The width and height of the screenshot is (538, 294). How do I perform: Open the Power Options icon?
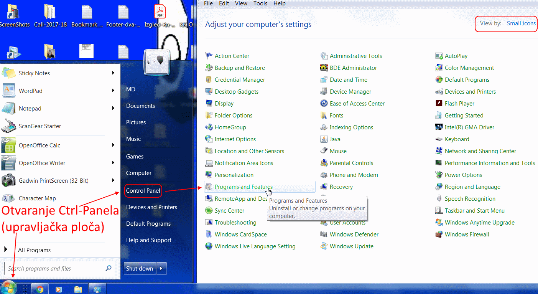(439, 175)
